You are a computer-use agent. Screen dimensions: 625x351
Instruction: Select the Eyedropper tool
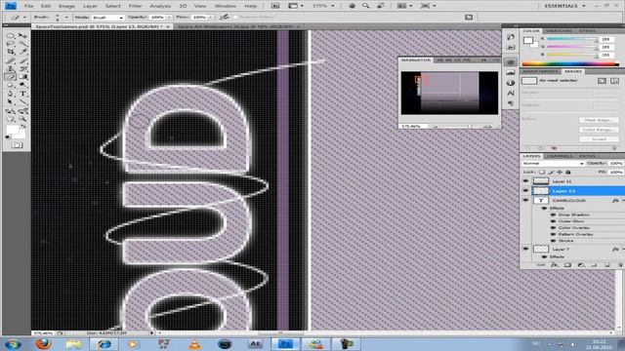pyautogui.click(x=22, y=52)
